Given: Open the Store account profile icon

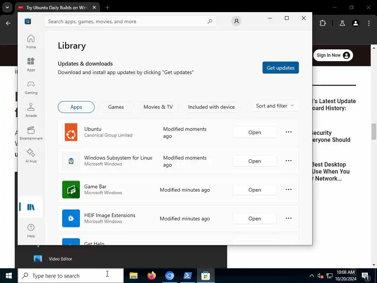Looking at the screenshot, I should (236, 21).
